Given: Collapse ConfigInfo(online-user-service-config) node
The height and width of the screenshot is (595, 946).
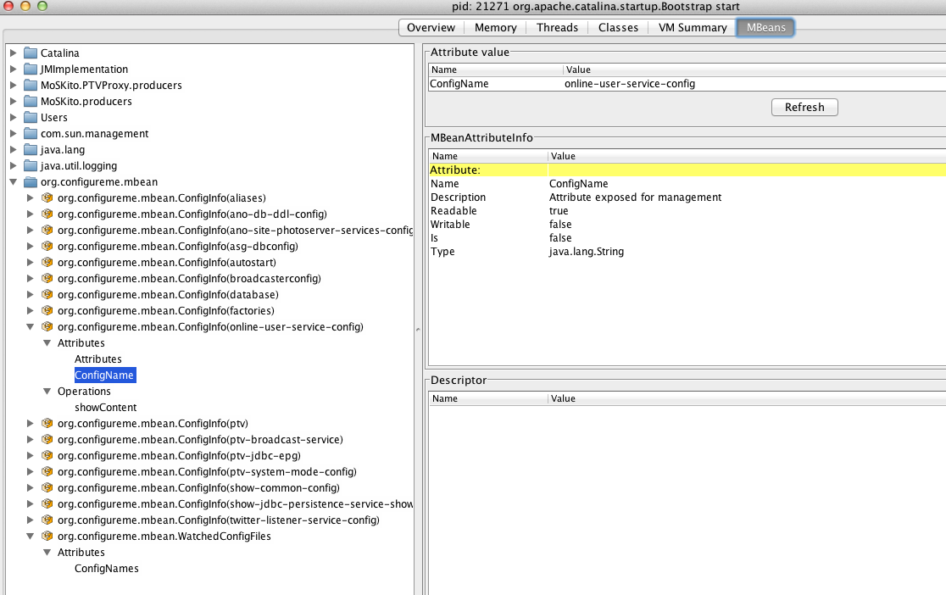Looking at the screenshot, I should click(31, 326).
